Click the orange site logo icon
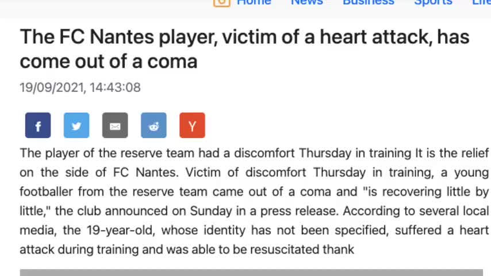Screen dimensions: 491x276 pyautogui.click(x=222, y=2)
